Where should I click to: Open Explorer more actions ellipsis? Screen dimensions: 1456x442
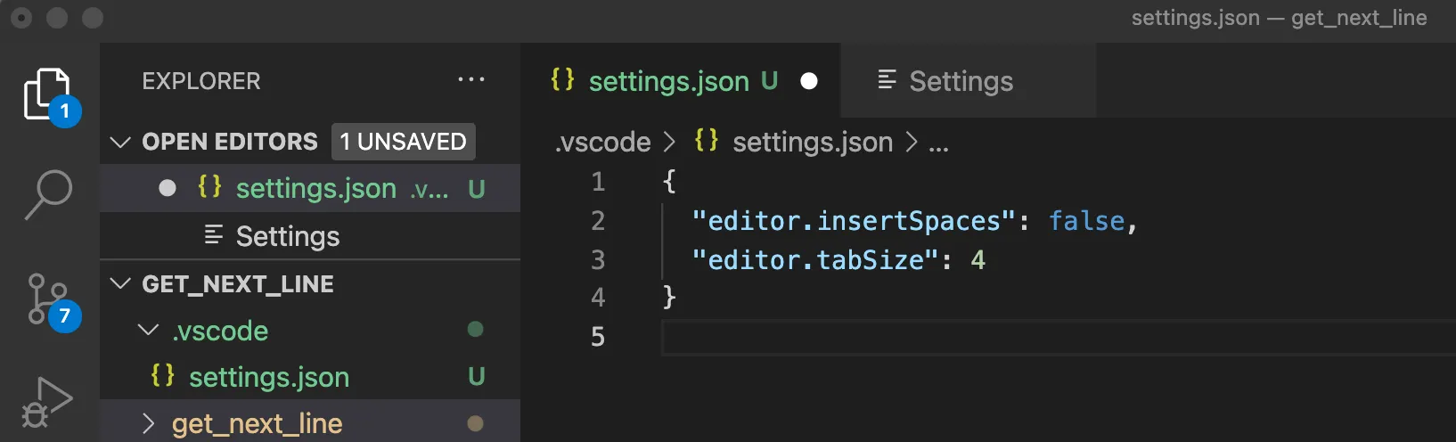[470, 80]
